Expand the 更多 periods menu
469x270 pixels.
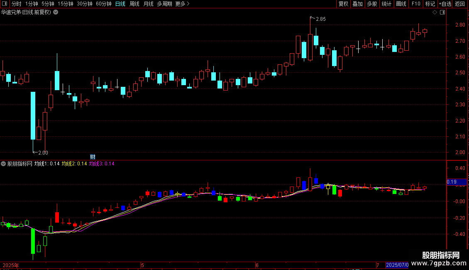(x=182, y=4)
